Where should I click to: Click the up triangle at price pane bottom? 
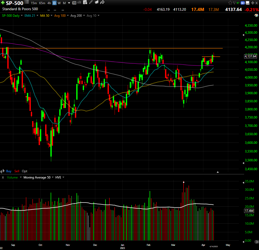pos(218,172)
